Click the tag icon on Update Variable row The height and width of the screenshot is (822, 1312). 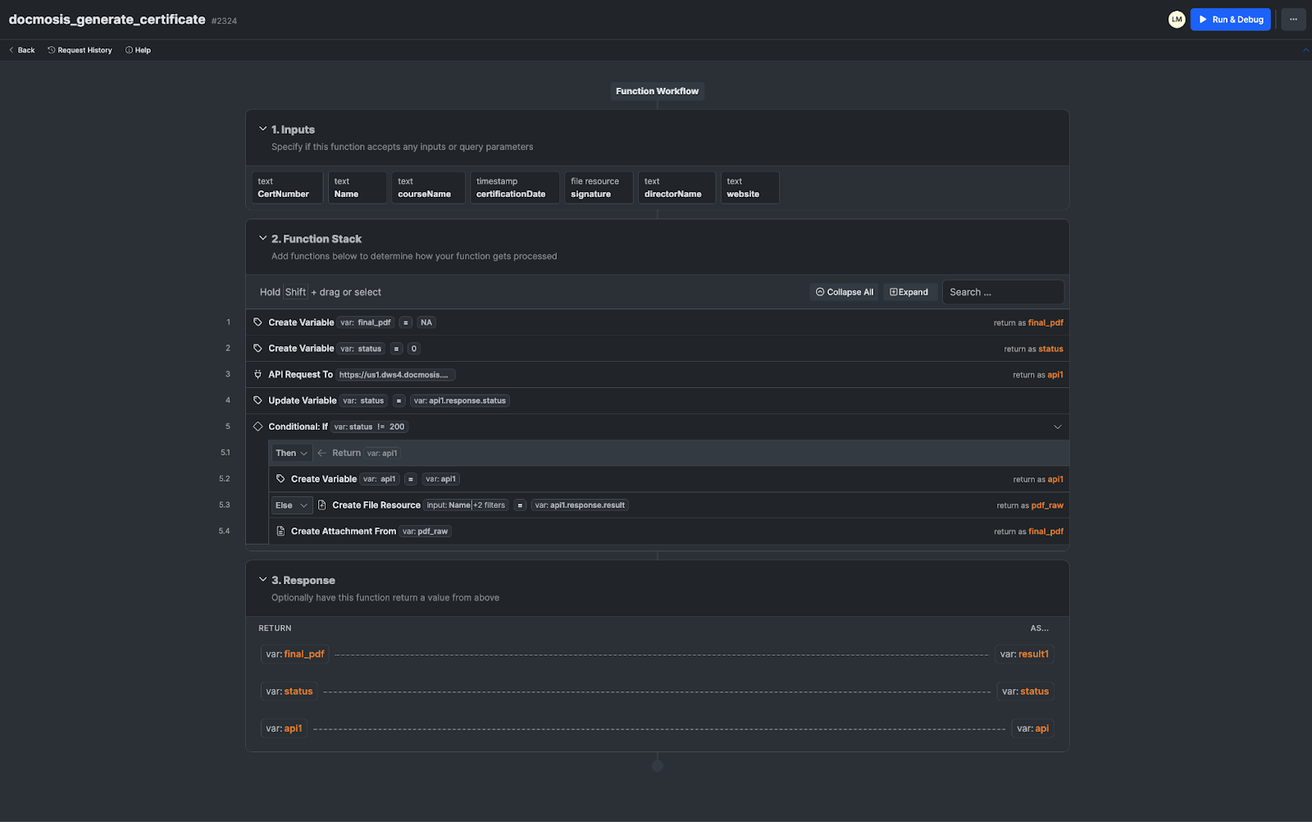[x=257, y=400]
